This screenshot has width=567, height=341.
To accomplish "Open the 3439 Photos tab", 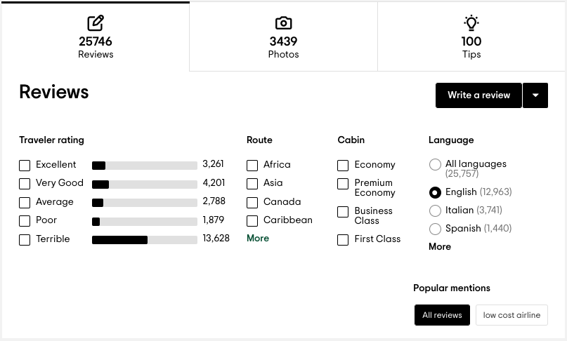I will [x=283, y=41].
